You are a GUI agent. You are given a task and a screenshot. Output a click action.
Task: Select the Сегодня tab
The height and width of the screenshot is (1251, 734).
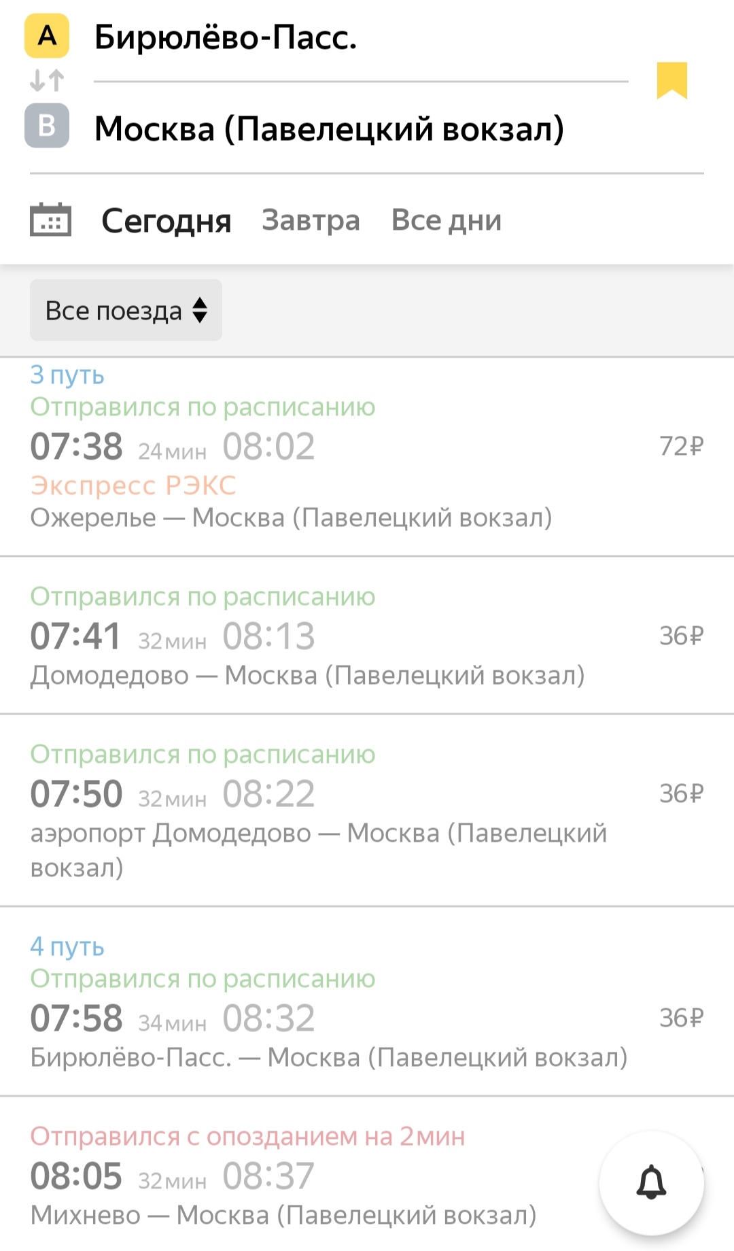166,220
